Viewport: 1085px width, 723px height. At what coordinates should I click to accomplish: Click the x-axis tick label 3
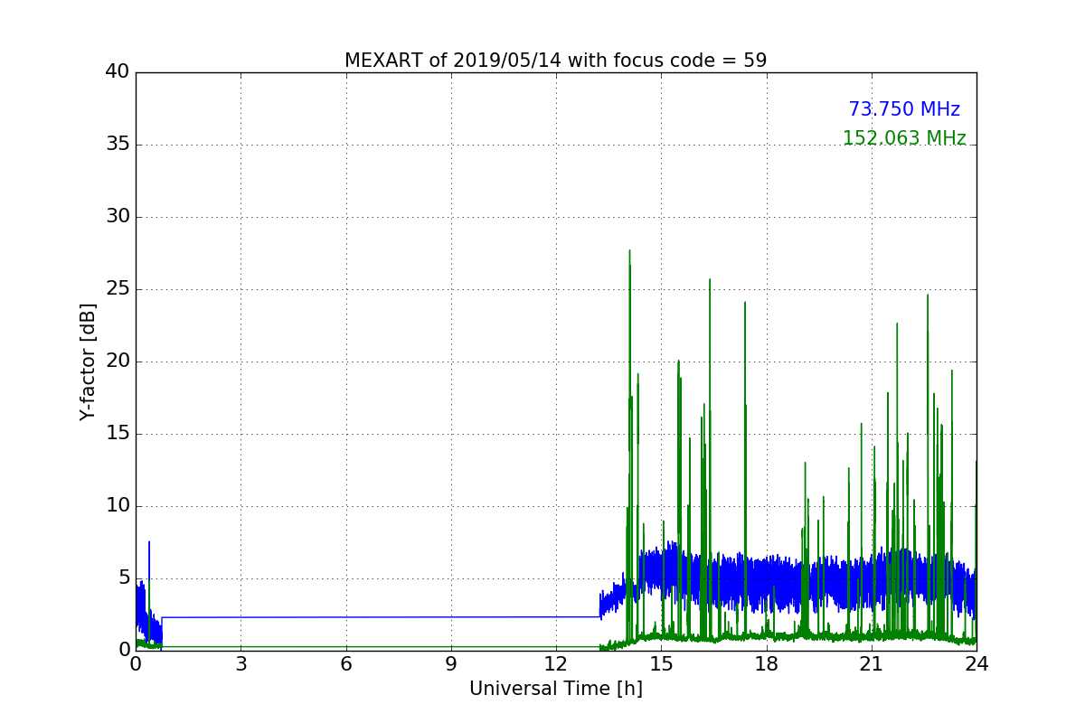pyautogui.click(x=241, y=663)
